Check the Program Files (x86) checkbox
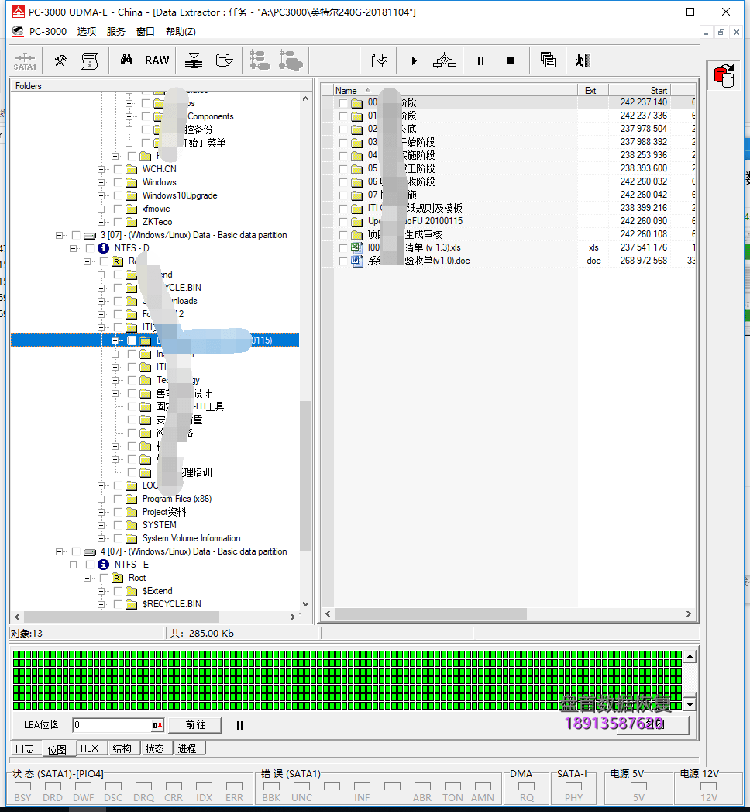 click(x=118, y=499)
